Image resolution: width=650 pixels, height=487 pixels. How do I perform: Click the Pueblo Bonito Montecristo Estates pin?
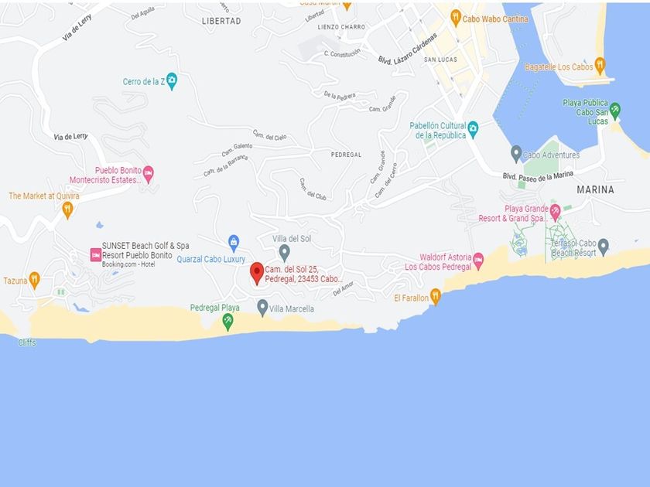(148, 175)
